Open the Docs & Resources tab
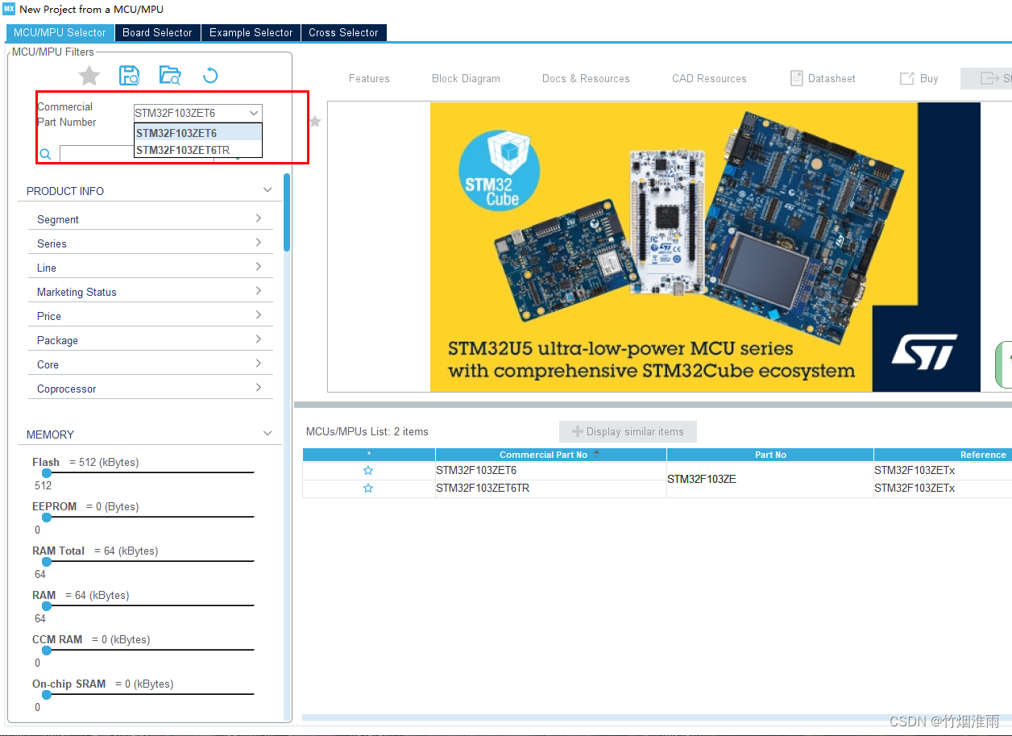Image resolution: width=1012 pixels, height=736 pixels. [x=586, y=78]
